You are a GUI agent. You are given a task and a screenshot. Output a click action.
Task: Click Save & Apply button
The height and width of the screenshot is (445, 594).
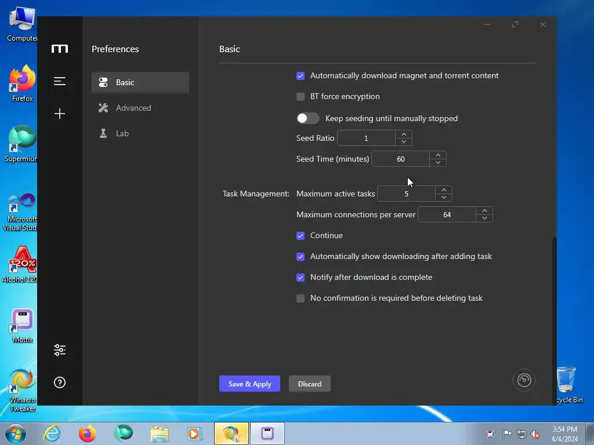[x=249, y=384]
